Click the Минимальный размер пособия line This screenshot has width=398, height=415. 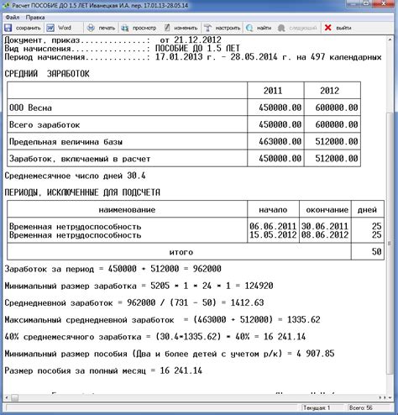click(x=170, y=354)
